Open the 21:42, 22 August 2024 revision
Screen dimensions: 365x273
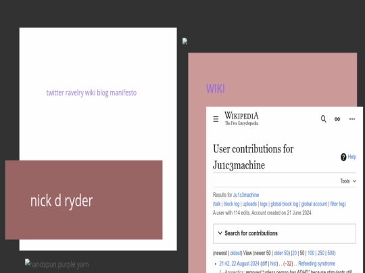pyautogui.click(x=239, y=264)
